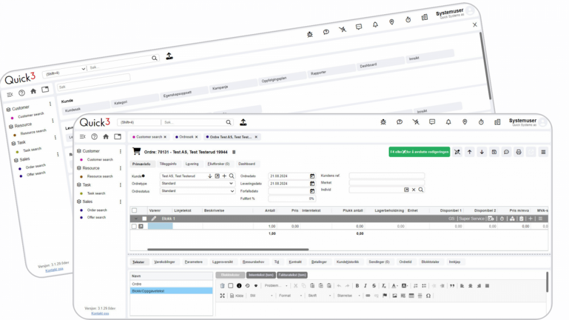Switch to the Tilleggsinfo tab

point(168,164)
